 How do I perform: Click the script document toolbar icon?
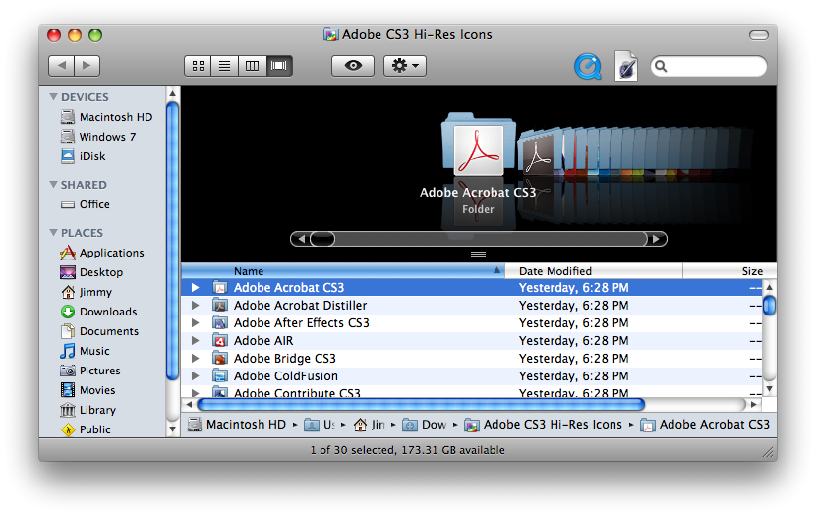click(626, 66)
